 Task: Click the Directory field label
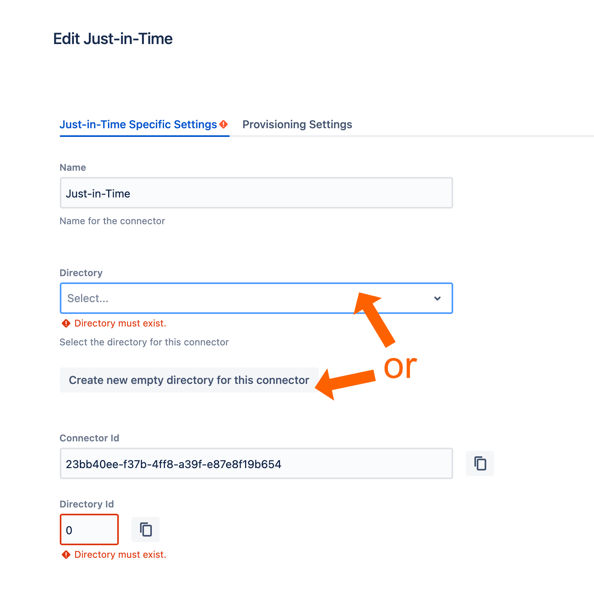[81, 273]
